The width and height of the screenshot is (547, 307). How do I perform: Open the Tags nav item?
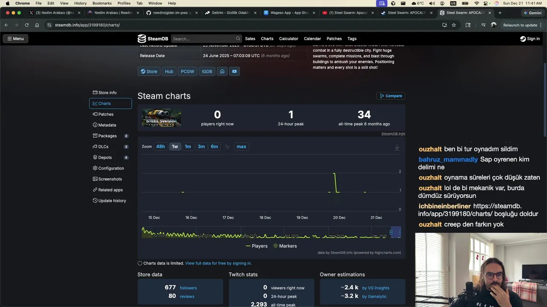click(352, 39)
